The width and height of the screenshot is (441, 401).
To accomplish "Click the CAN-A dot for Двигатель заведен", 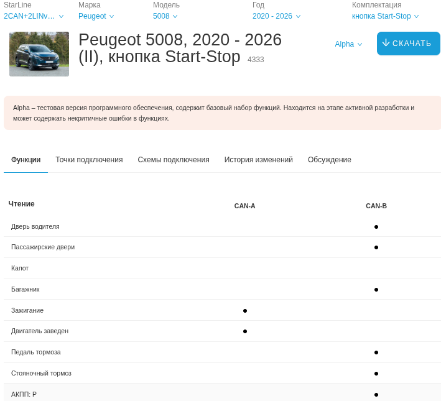I will (x=245, y=331).
